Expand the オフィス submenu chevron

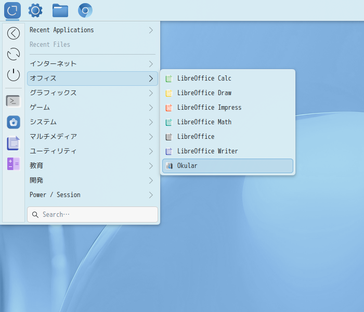click(x=151, y=79)
